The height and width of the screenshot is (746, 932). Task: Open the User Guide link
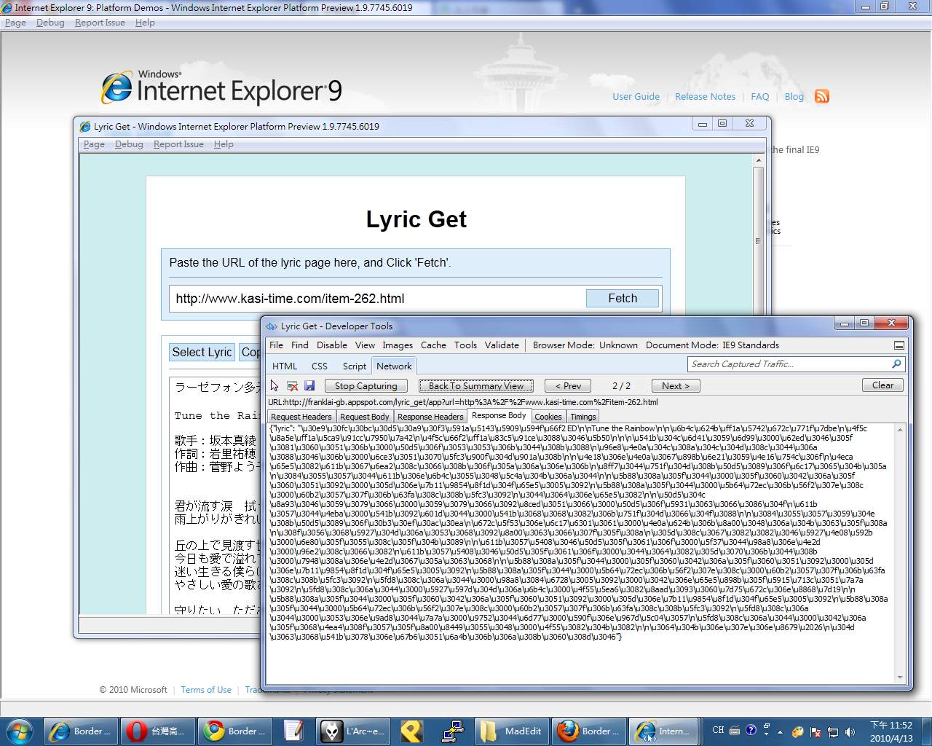(636, 96)
